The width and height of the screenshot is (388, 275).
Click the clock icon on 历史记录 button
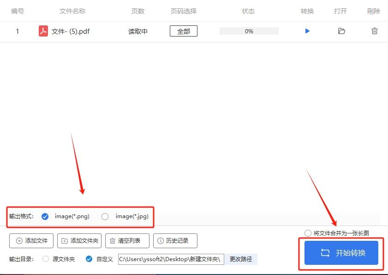[161, 240]
